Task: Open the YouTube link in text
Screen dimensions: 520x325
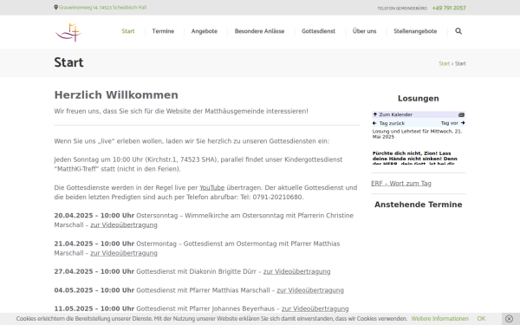Action: (212, 188)
